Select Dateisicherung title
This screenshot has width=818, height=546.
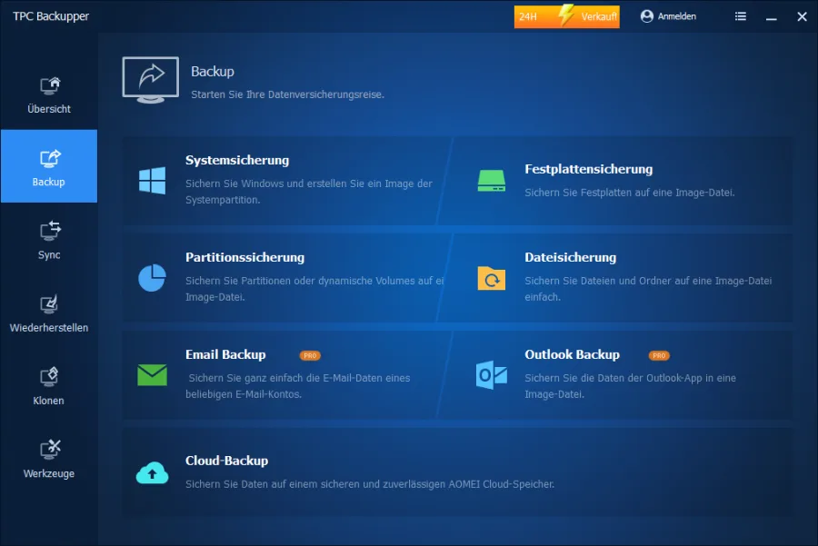coord(570,257)
